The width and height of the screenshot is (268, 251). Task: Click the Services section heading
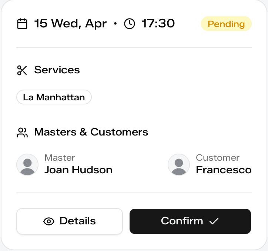(x=57, y=70)
